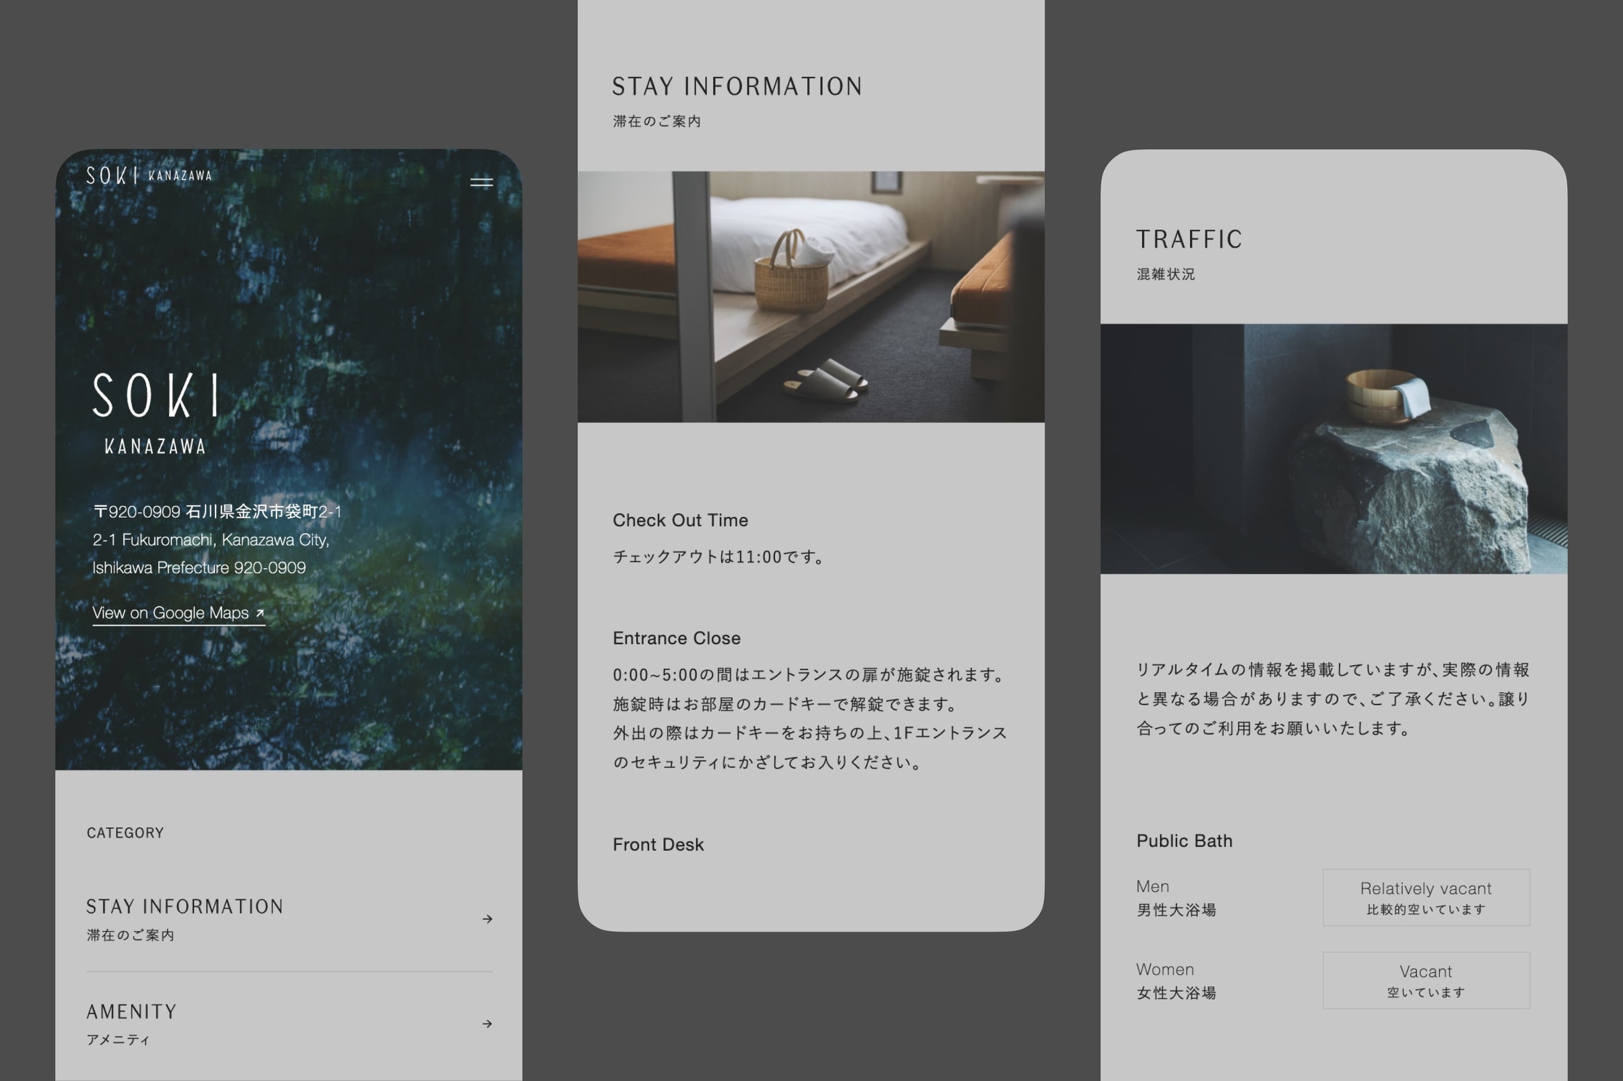Click the TRAFFIC page title

click(1189, 240)
